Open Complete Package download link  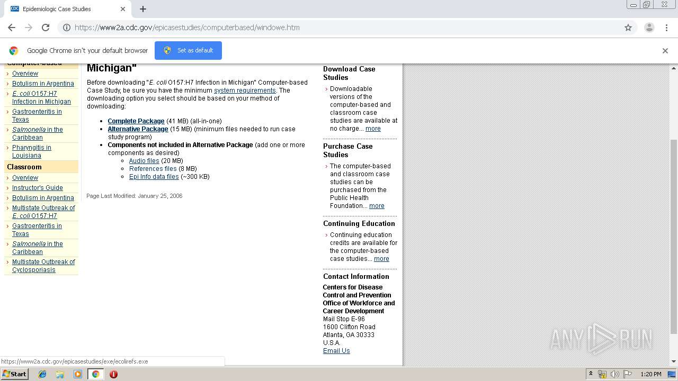[x=136, y=121]
